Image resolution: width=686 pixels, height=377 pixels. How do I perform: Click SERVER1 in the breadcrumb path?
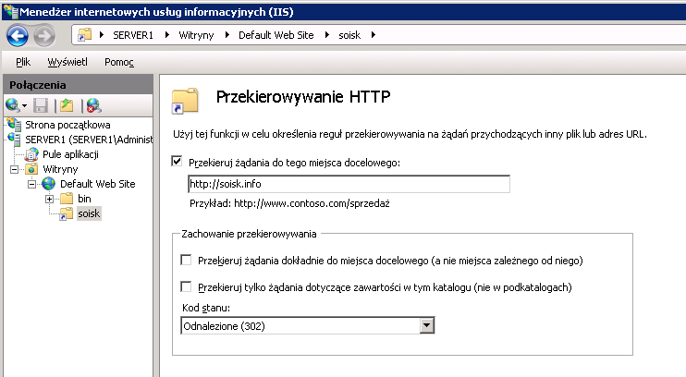tap(133, 35)
